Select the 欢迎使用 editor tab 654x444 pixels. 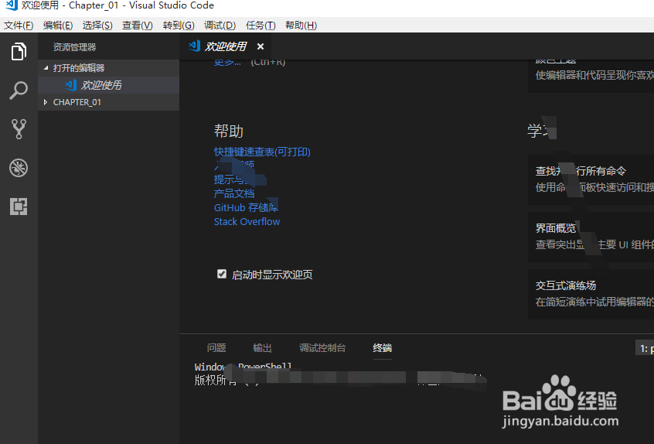226,46
